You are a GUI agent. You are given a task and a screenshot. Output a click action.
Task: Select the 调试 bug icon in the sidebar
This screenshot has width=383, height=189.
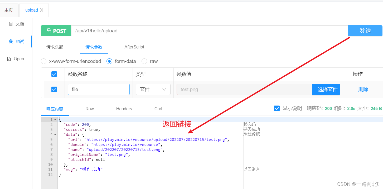tap(11, 41)
